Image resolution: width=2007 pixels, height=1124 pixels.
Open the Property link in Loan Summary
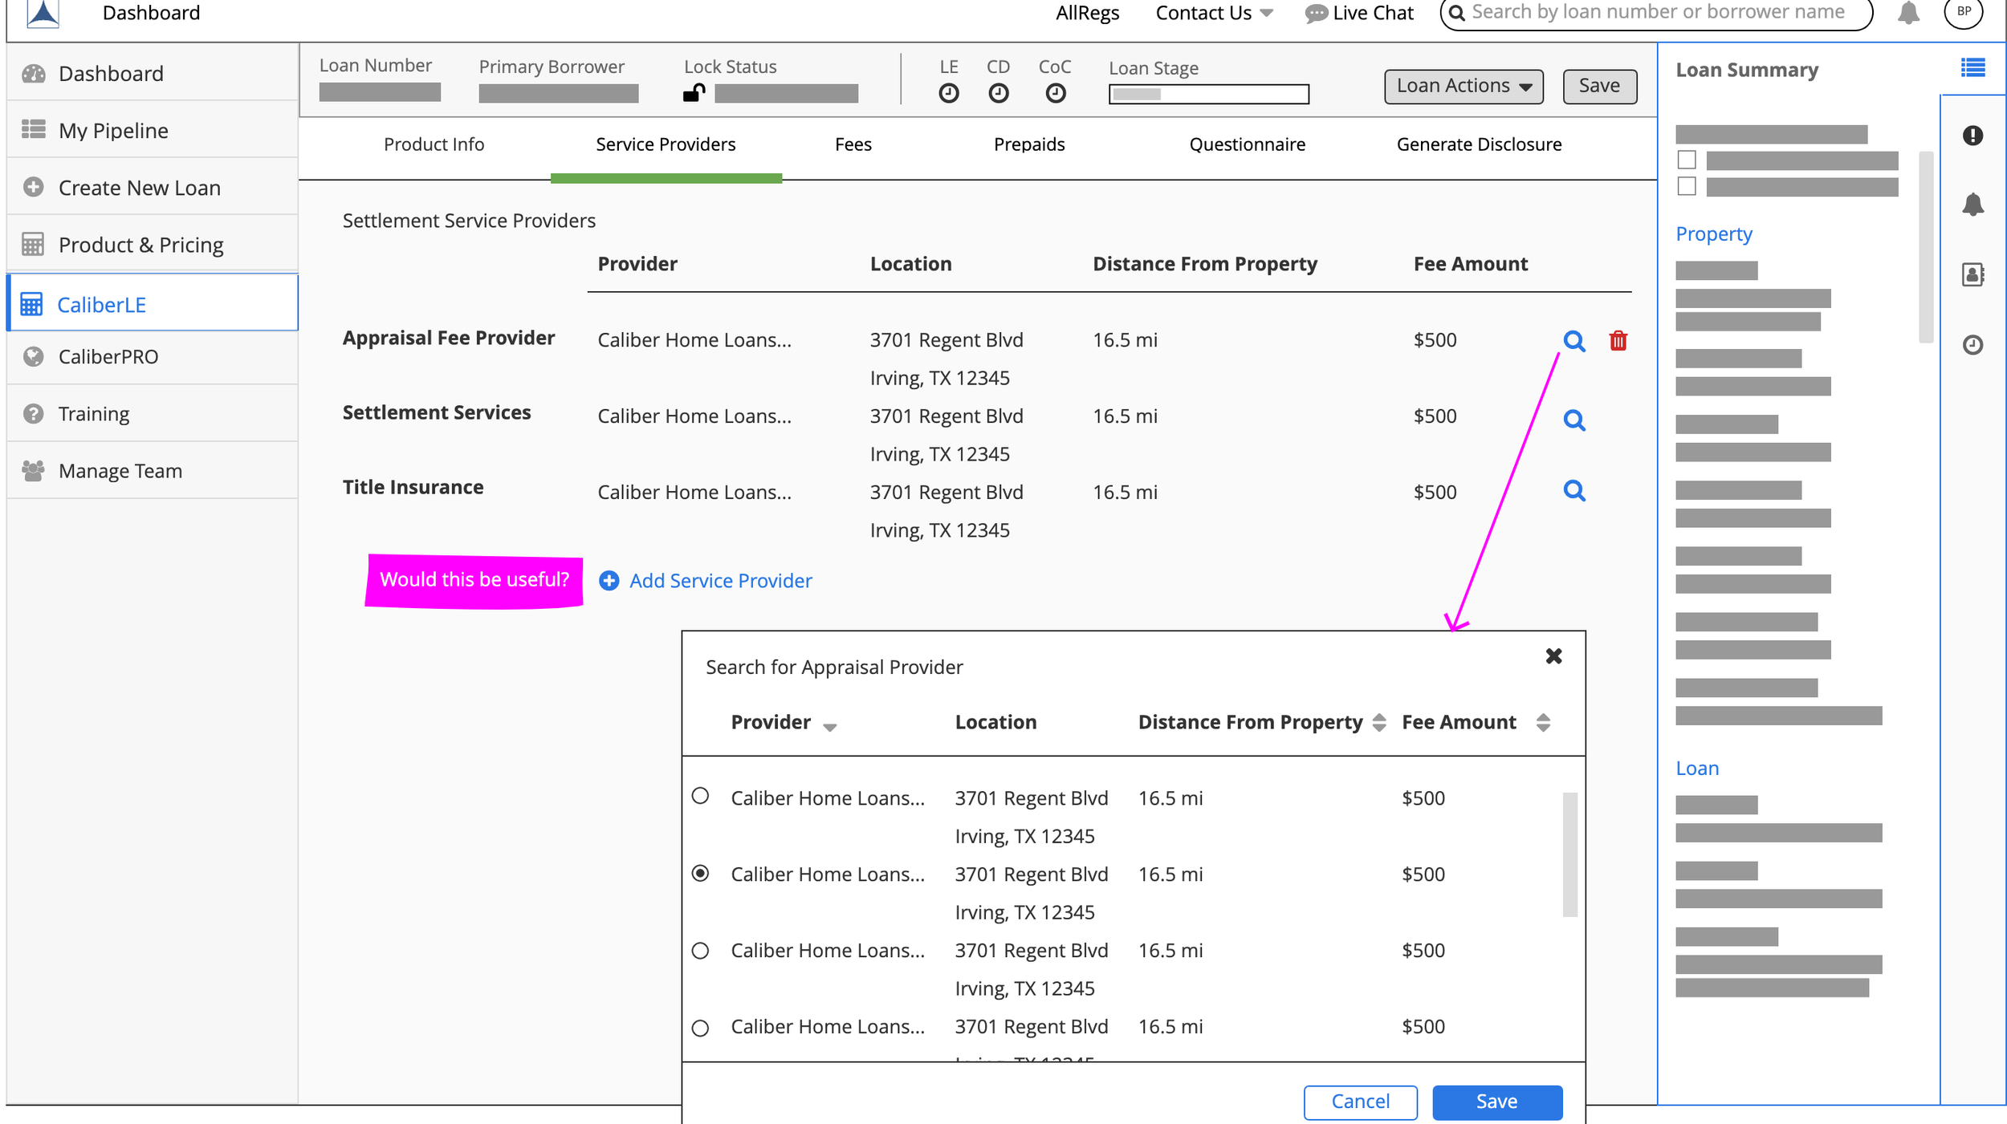1713,233
